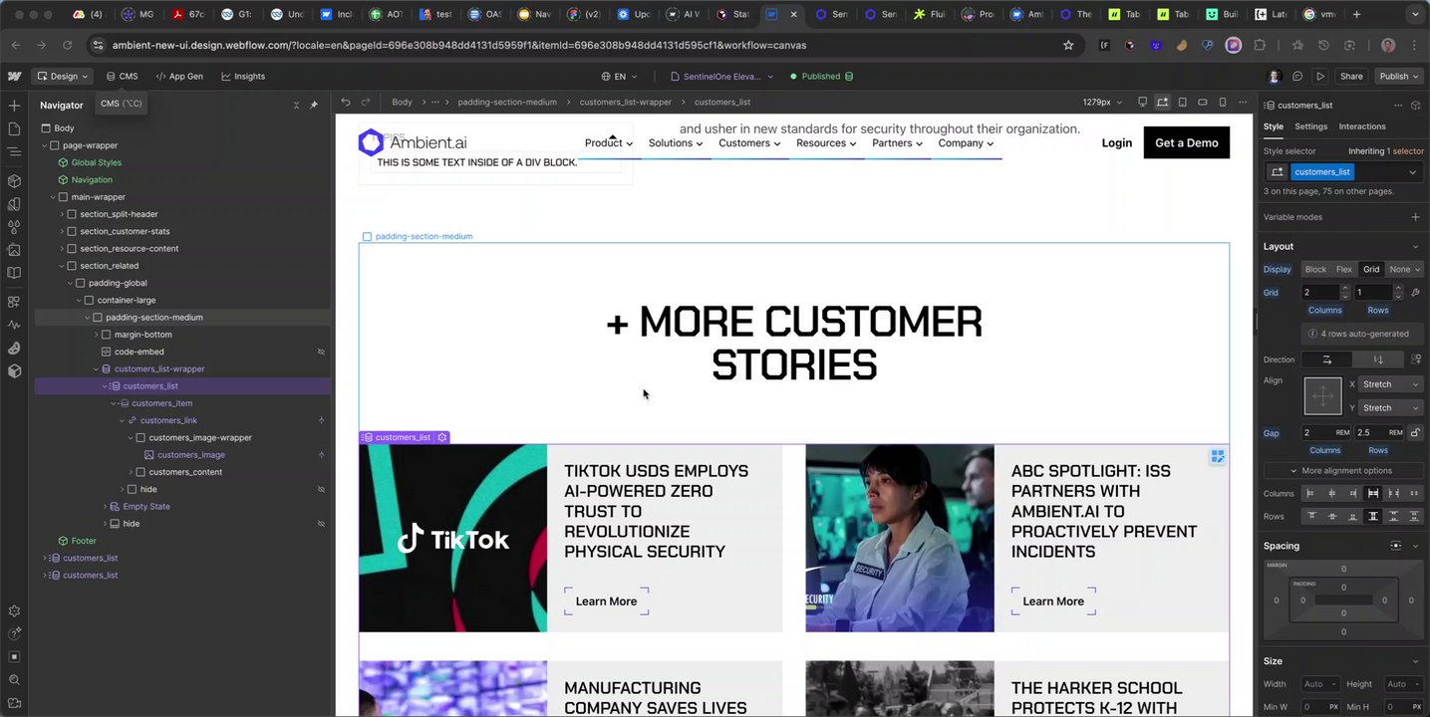The image size is (1430, 717).
Task: Open the App Gen tab
Action: tap(179, 76)
